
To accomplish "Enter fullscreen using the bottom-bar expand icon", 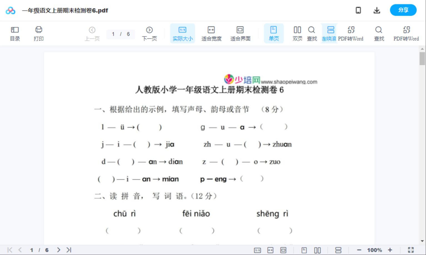I will coord(411,250).
